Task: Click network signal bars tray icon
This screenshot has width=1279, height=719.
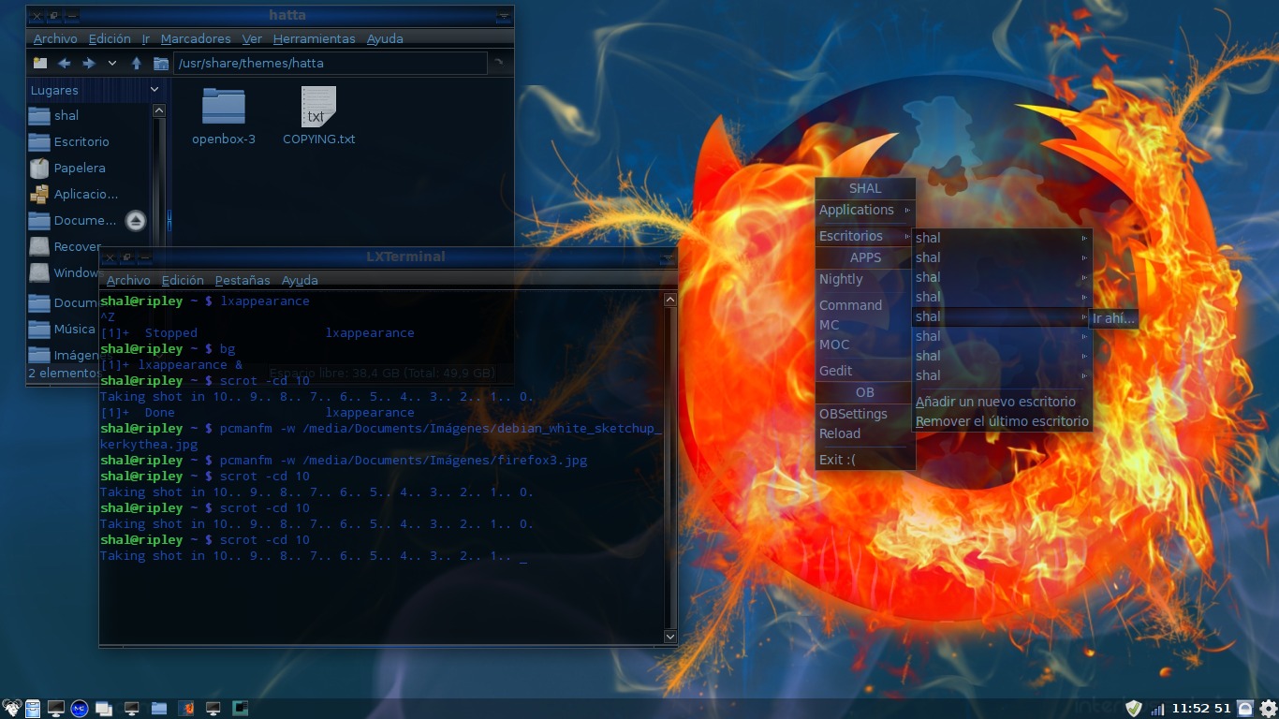Action: pos(1158,709)
